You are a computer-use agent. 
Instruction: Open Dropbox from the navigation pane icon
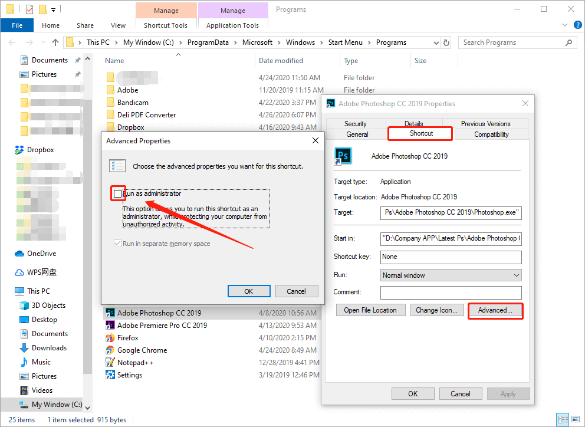(19, 150)
